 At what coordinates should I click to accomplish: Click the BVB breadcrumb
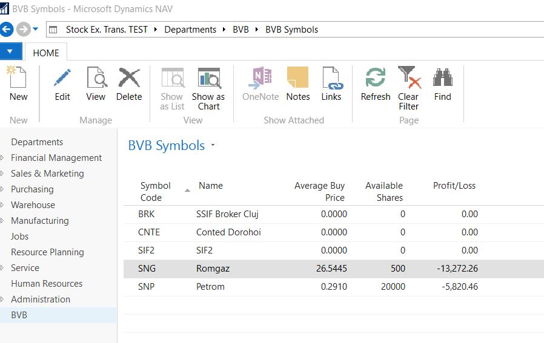[x=240, y=30]
